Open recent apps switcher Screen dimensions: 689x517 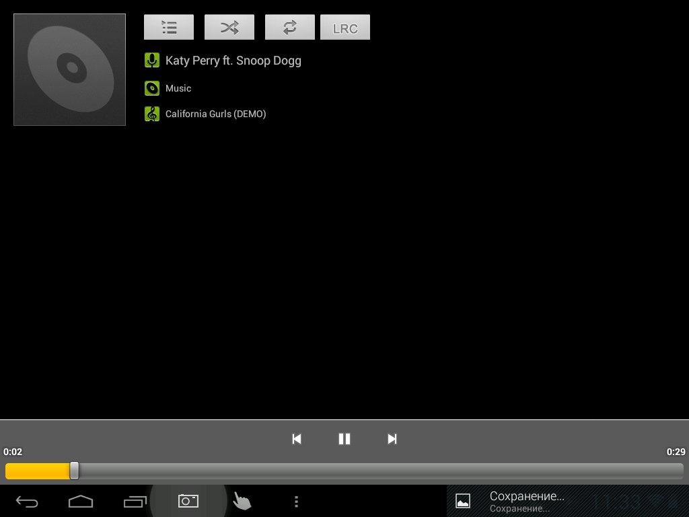pos(135,502)
